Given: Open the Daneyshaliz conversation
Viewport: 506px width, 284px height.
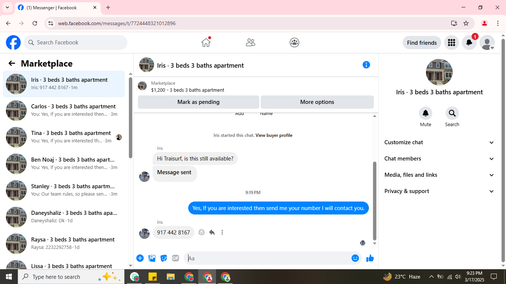Looking at the screenshot, I should point(64,217).
